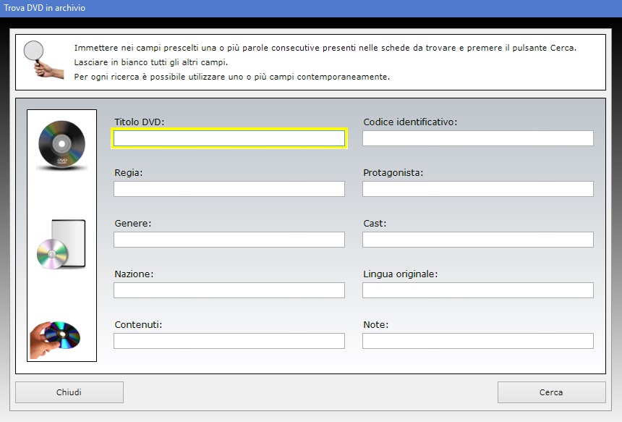This screenshot has width=622, height=422.
Task: Select the Nazione input field
Action: [229, 290]
